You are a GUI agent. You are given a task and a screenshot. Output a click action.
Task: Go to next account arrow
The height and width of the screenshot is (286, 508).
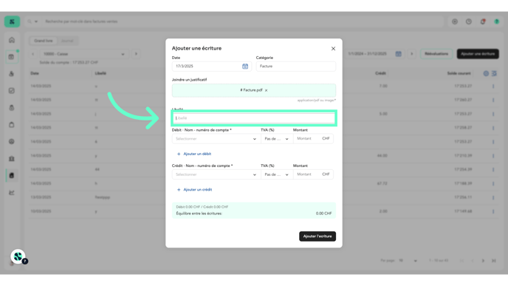tap(136, 54)
